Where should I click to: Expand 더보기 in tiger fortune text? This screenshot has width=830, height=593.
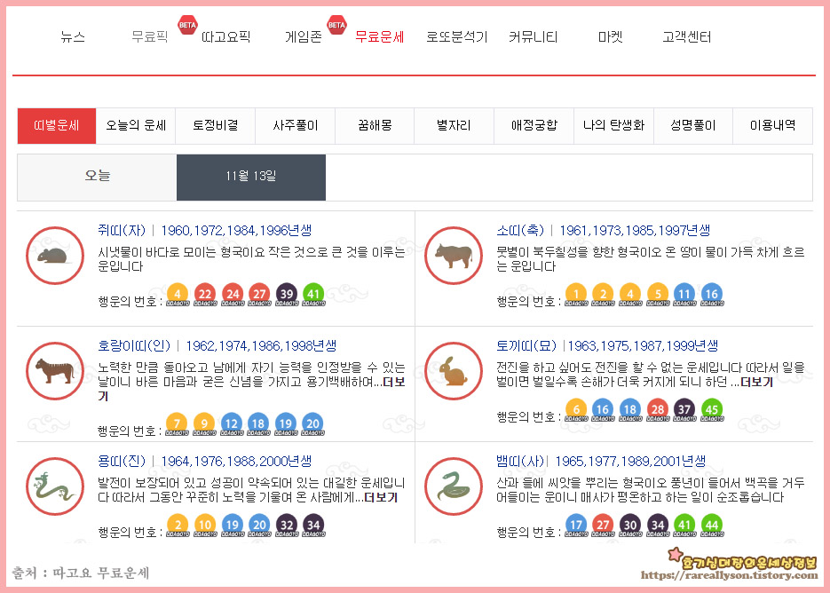(393, 383)
